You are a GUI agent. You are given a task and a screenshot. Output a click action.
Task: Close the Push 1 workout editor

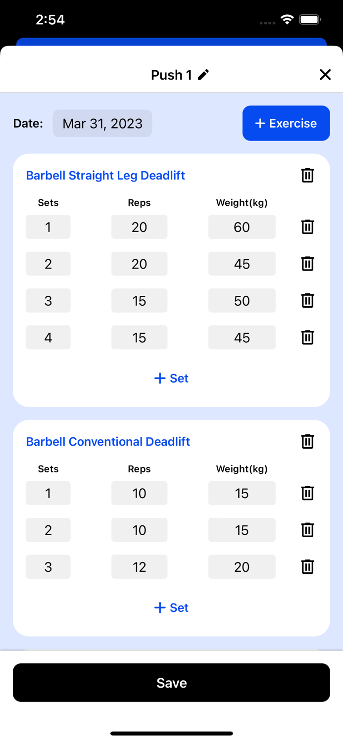(x=325, y=75)
